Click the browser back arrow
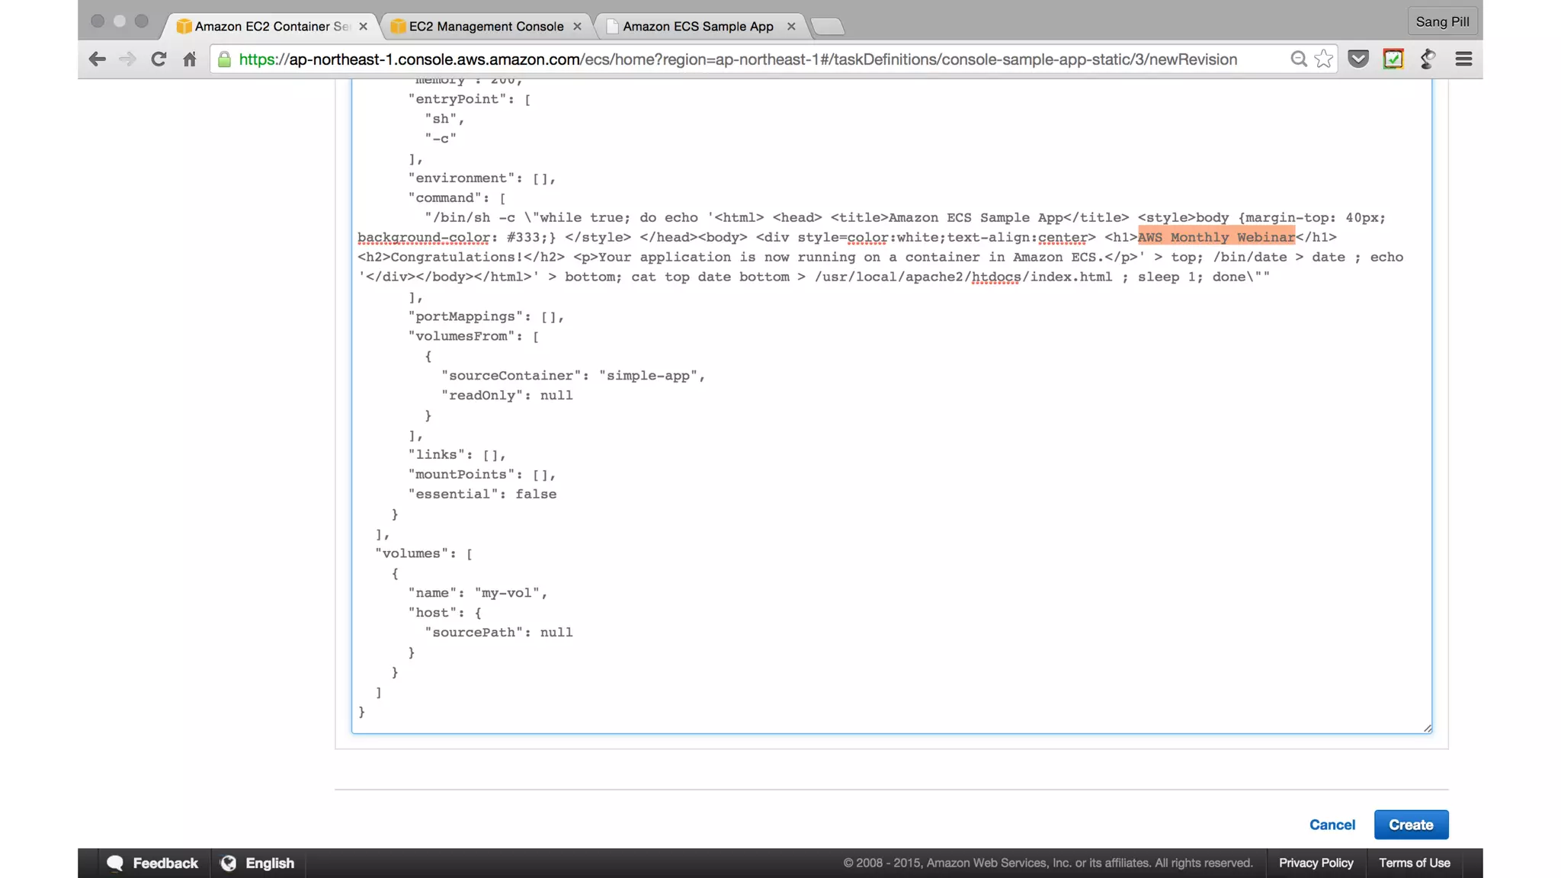1561x878 pixels. (97, 59)
